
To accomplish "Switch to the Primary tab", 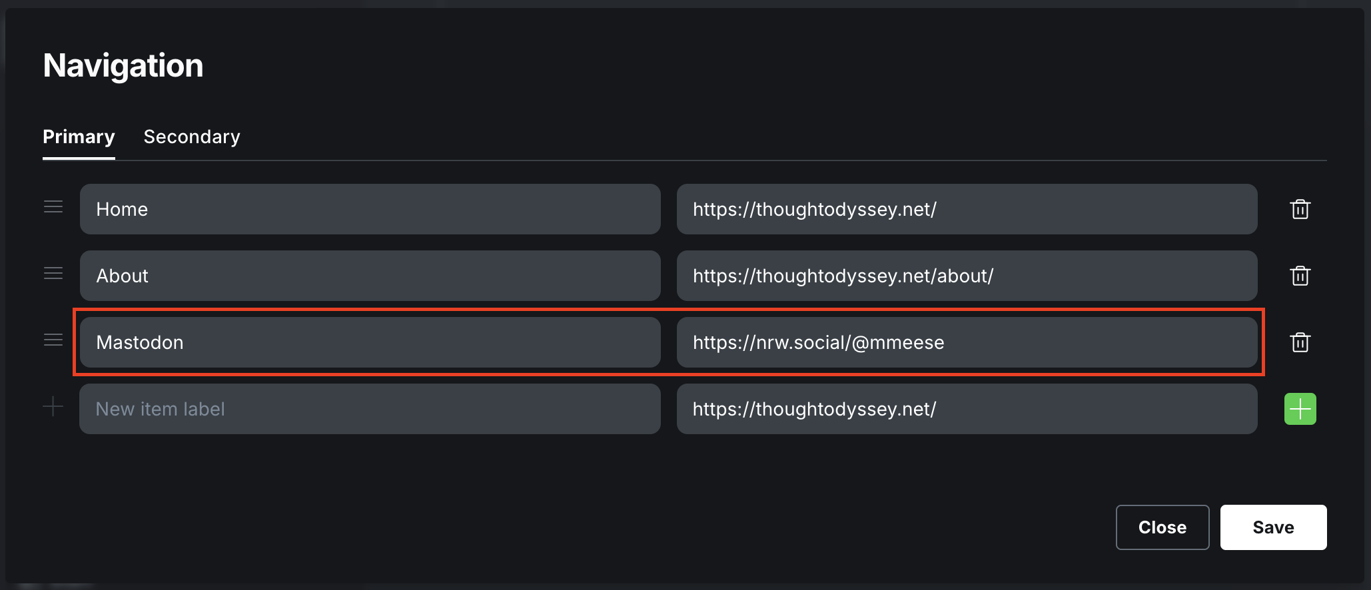I will point(79,137).
